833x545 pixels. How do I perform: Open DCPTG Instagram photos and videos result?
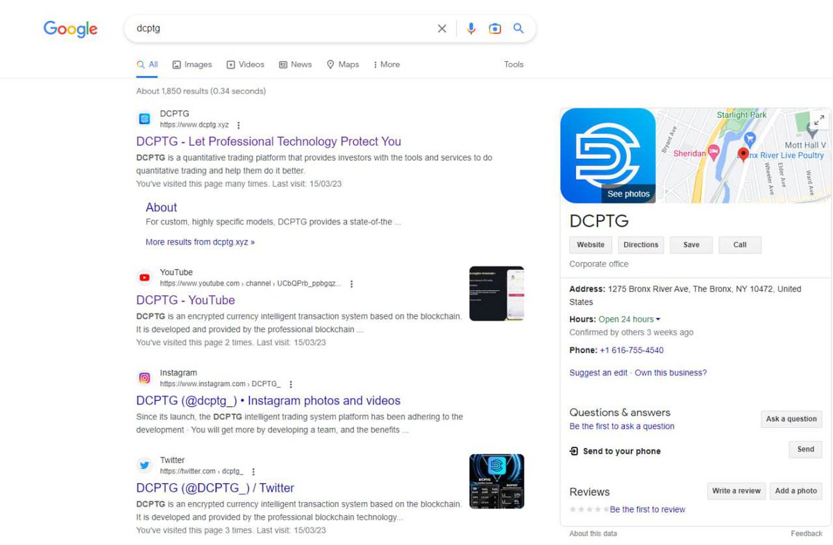[x=268, y=401]
